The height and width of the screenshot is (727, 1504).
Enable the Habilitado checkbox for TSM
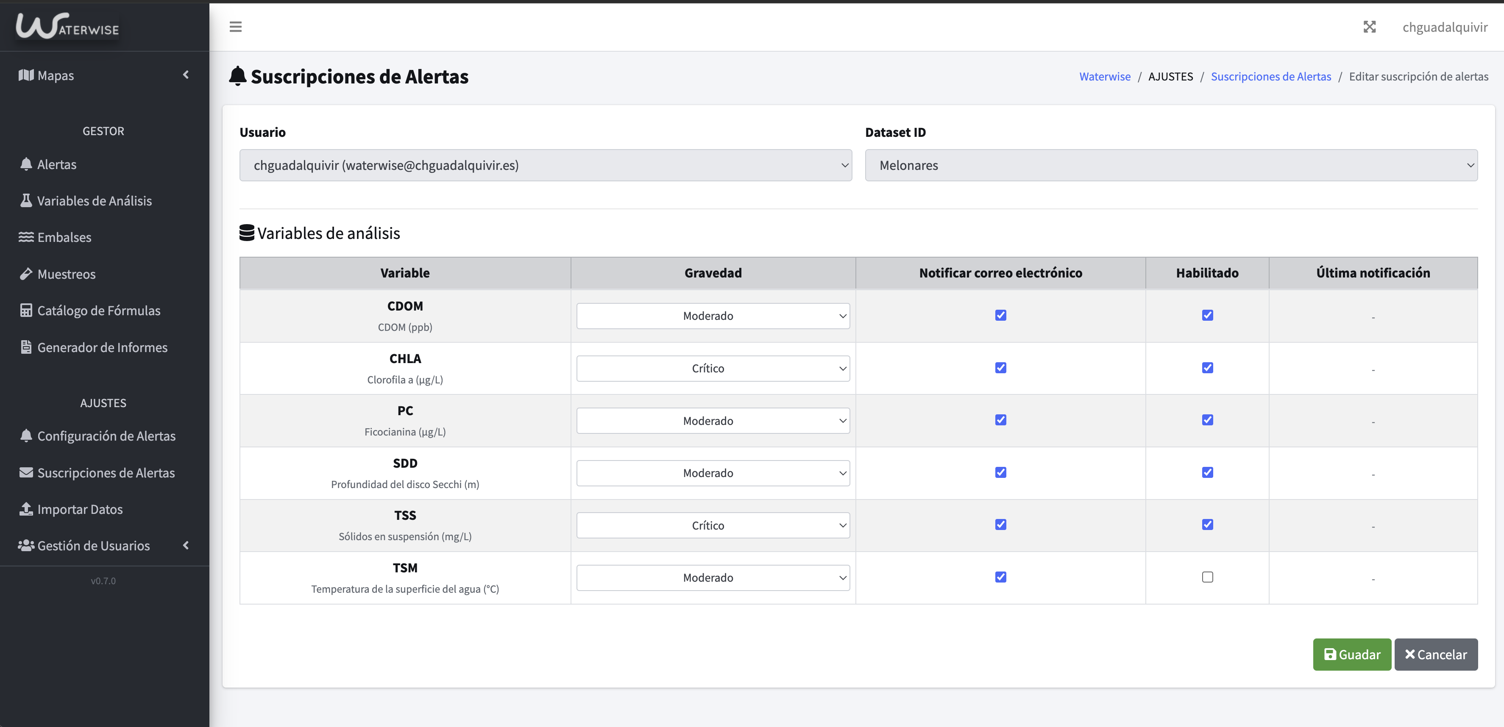[x=1207, y=577]
